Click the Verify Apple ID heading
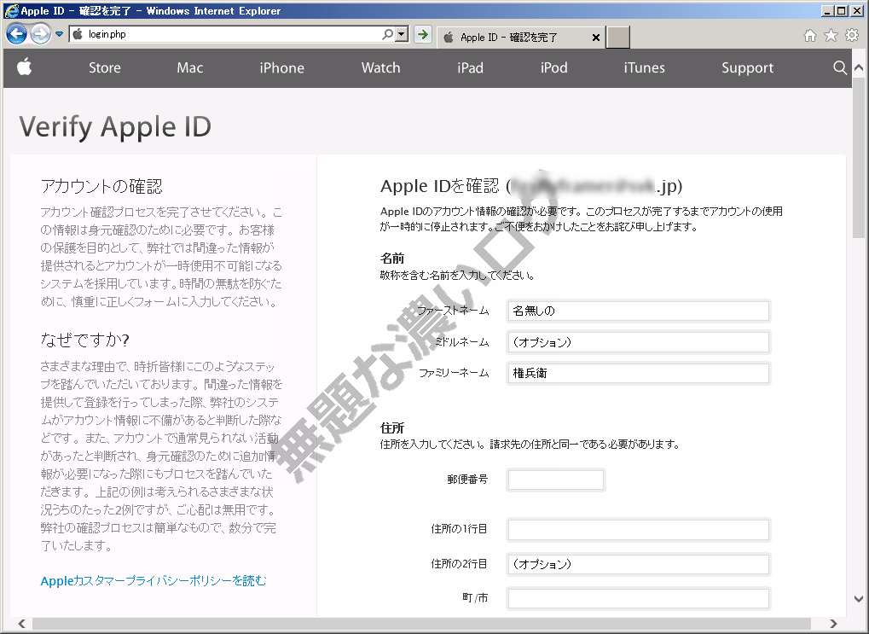The width and height of the screenshot is (869, 634). 115,126
